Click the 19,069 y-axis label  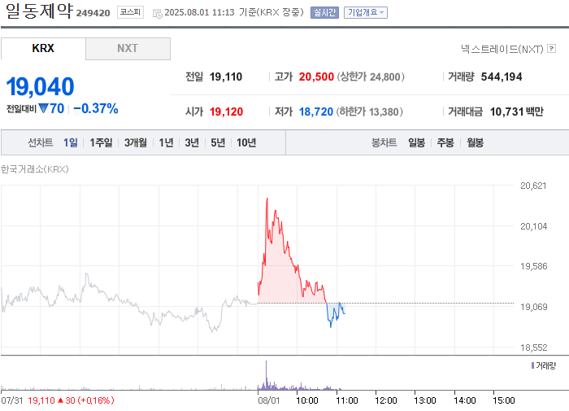click(533, 307)
